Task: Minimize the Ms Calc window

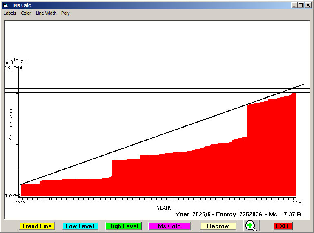Action: [x=294, y=5]
